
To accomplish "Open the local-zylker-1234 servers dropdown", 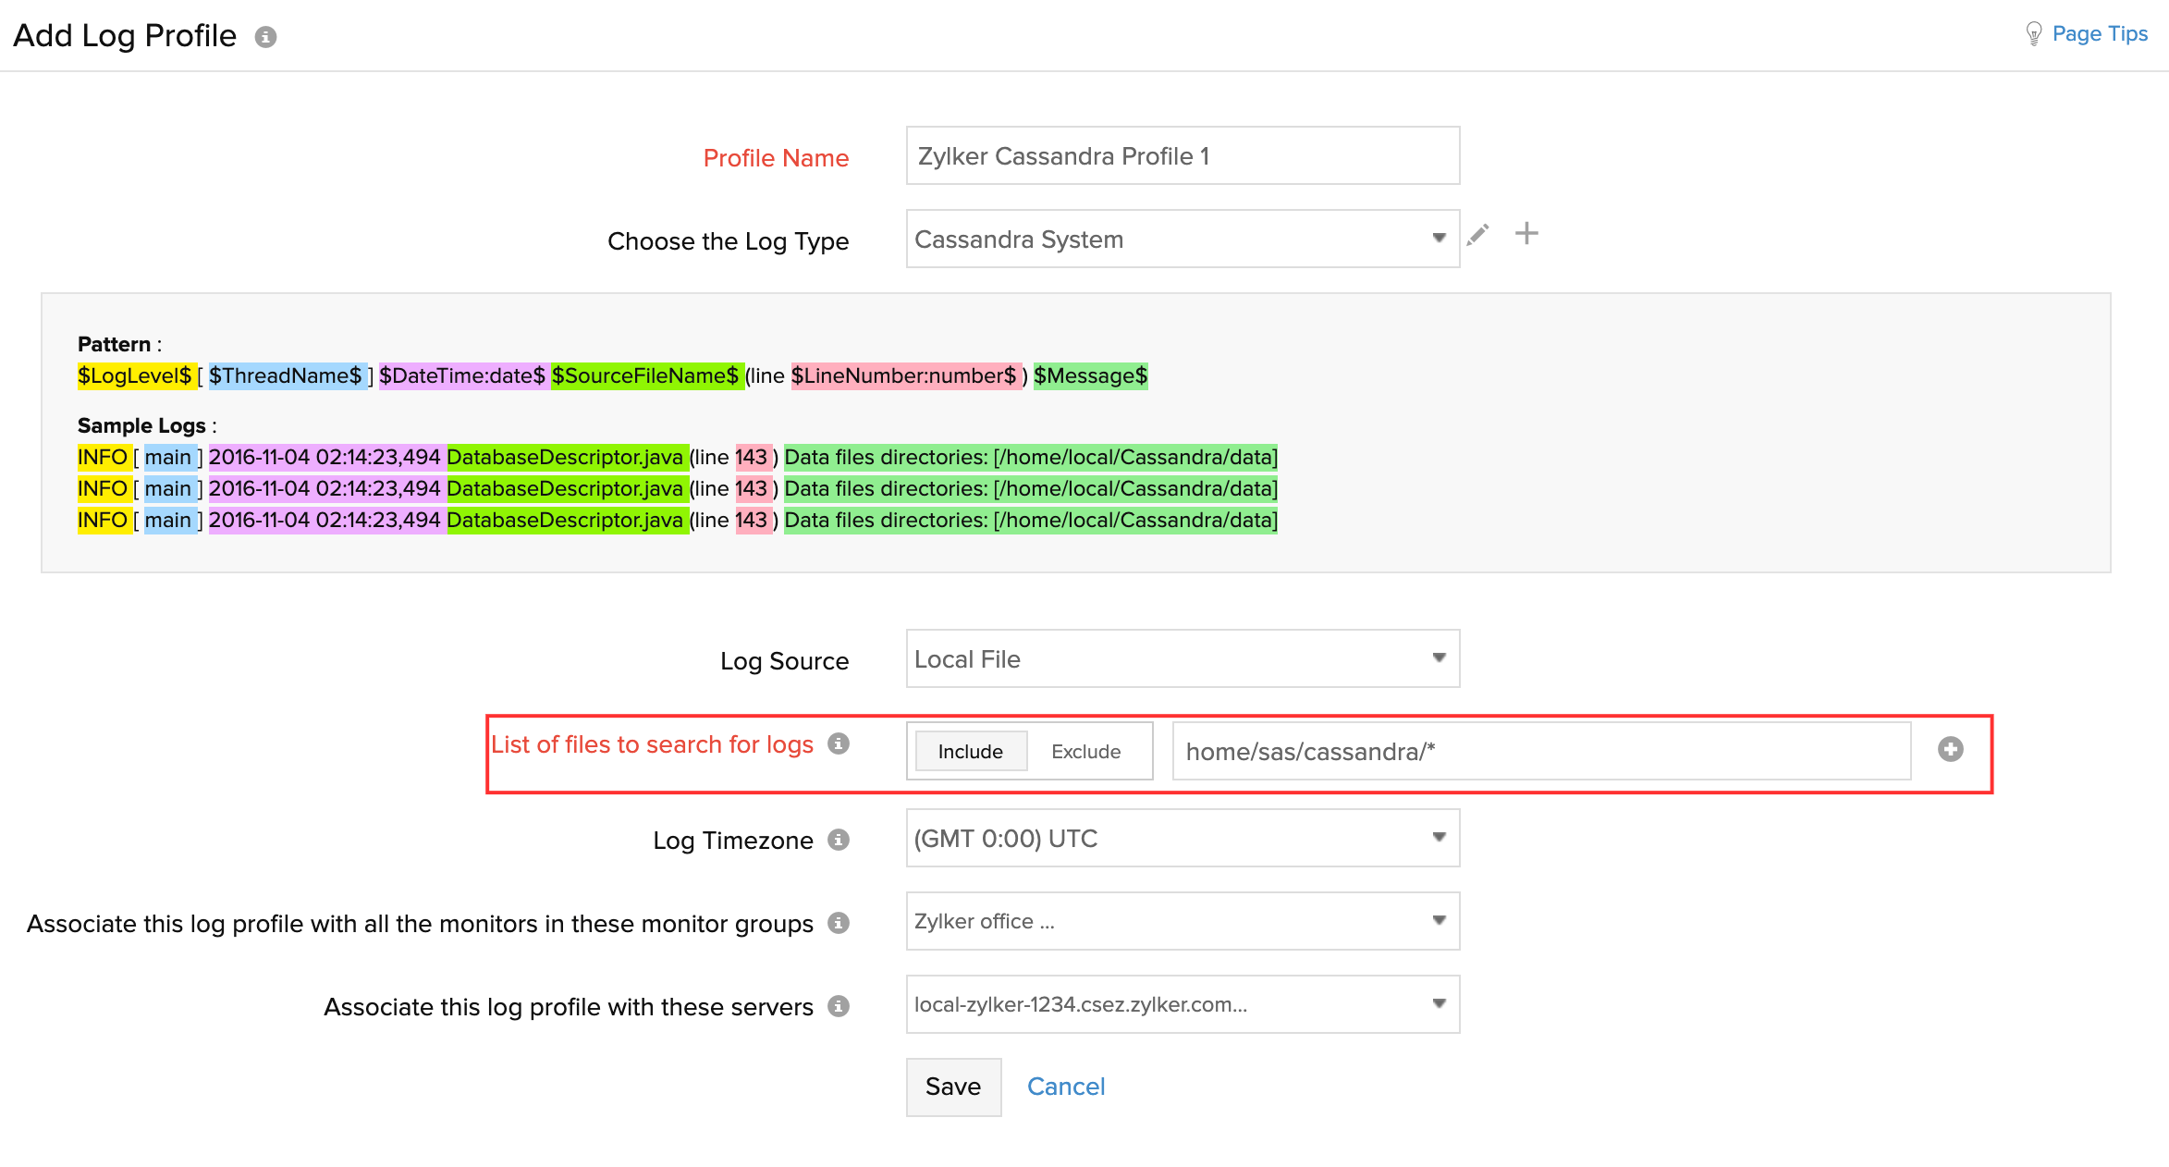I will [x=1182, y=1005].
